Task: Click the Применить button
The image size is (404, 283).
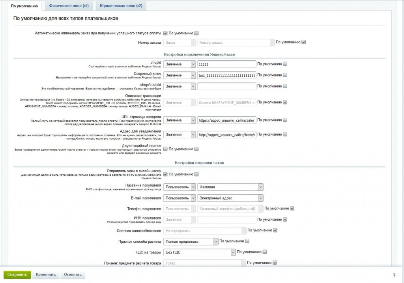Action: pyautogui.click(x=46, y=274)
